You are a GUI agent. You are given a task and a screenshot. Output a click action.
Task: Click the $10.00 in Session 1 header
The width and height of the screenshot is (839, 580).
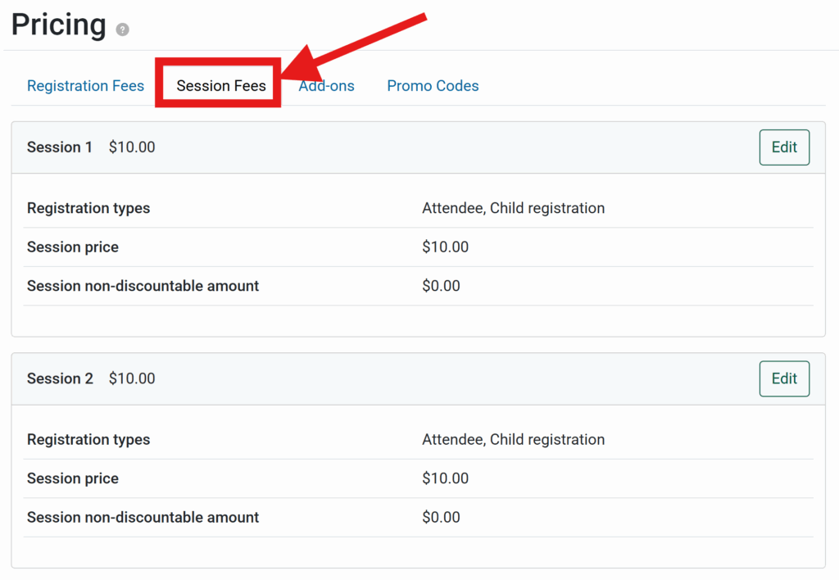click(132, 147)
